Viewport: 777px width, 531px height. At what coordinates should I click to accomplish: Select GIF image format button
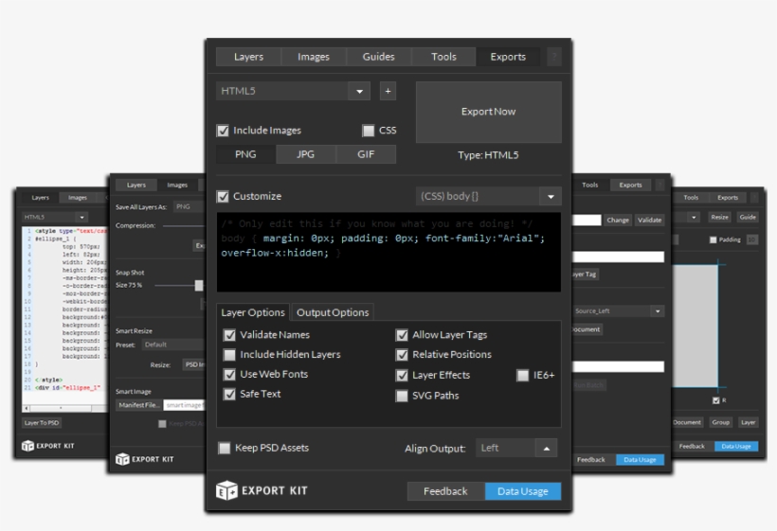click(x=366, y=154)
